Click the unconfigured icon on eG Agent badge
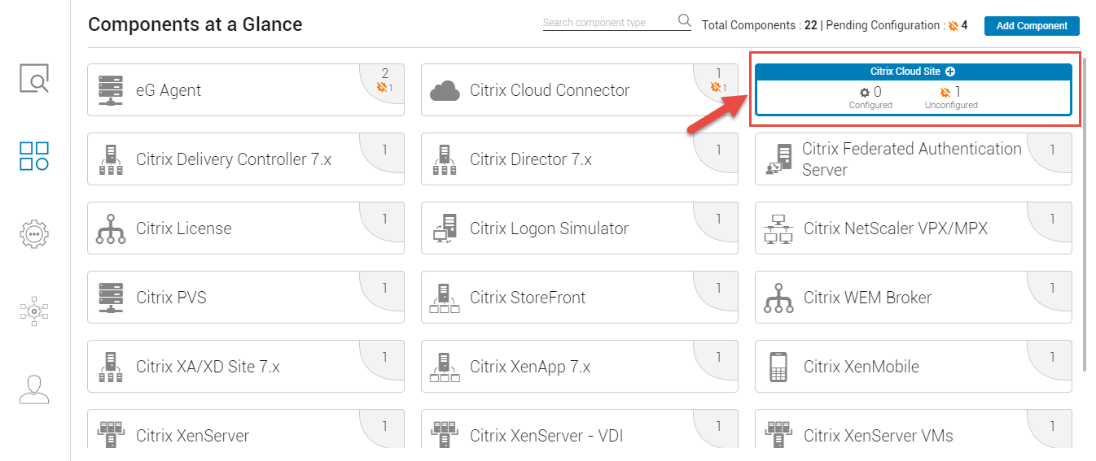 click(381, 87)
